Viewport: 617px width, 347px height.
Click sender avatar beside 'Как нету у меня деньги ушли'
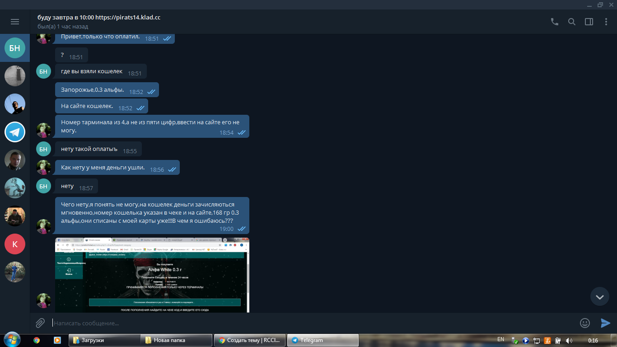43,168
